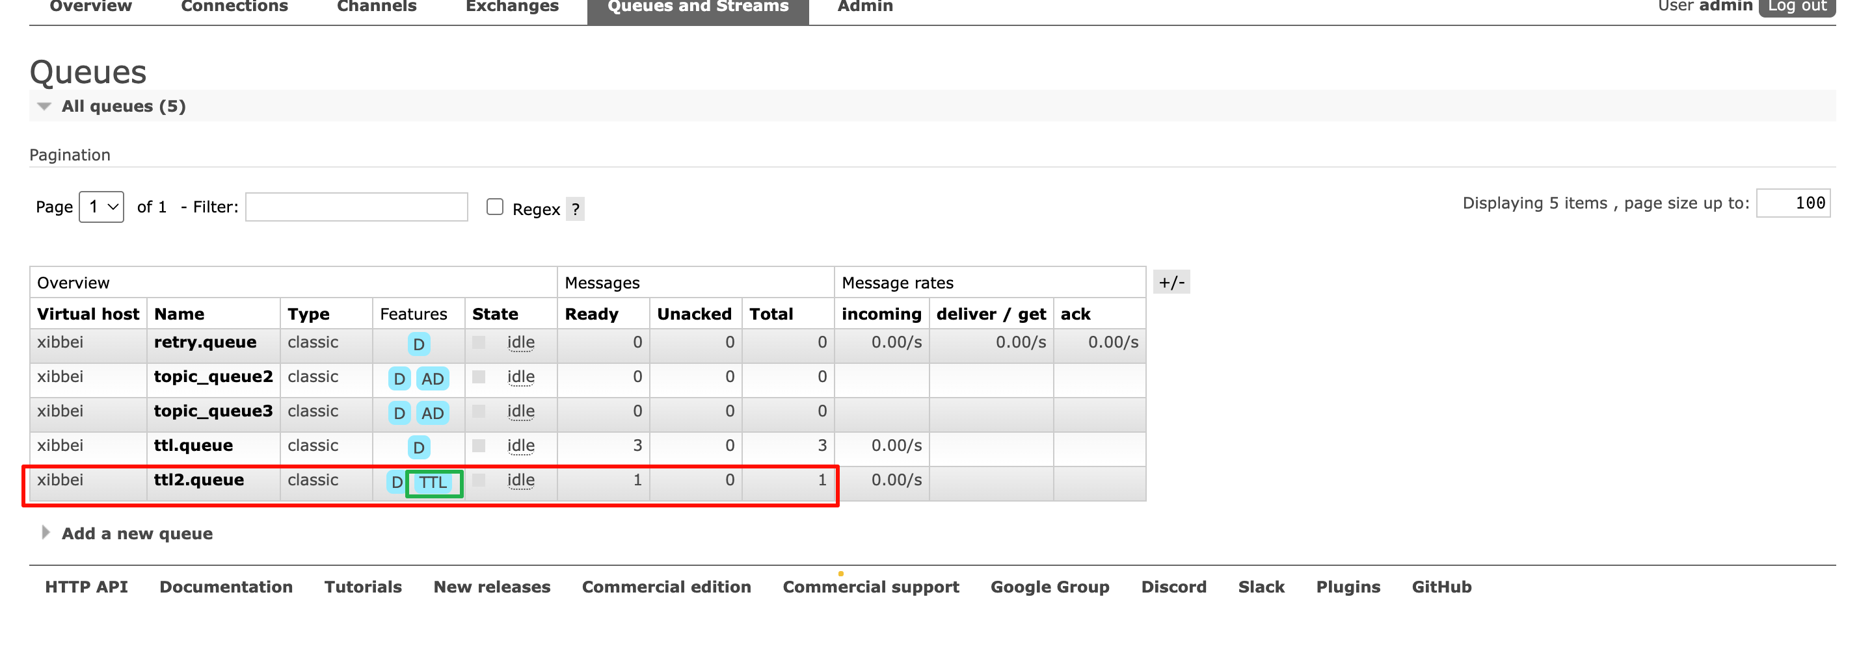Open the topic_queue3 details
The height and width of the screenshot is (664, 1872).
click(x=213, y=411)
